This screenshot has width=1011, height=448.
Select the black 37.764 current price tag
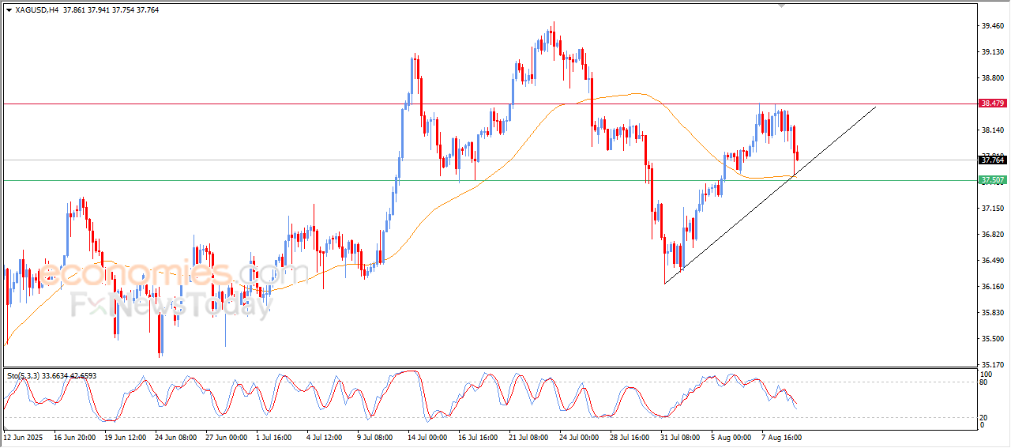(992, 160)
